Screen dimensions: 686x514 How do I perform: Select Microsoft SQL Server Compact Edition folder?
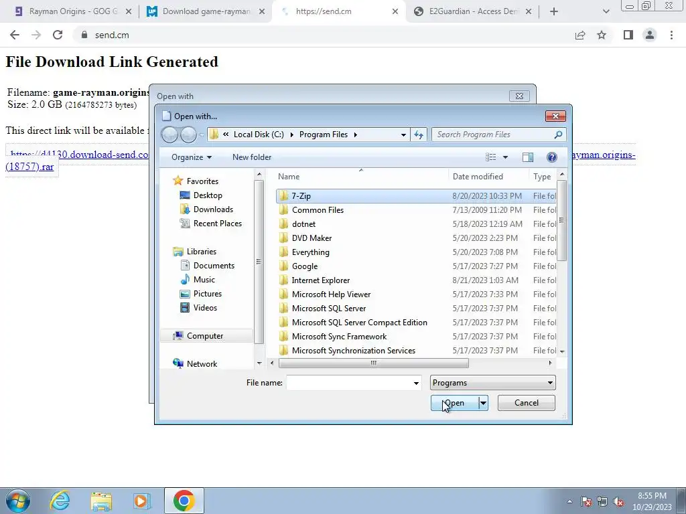[x=359, y=322]
